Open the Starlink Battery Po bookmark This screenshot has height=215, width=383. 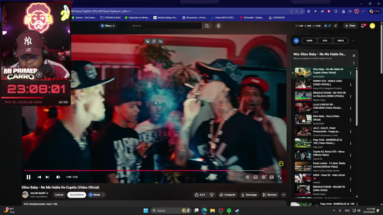pos(165,18)
